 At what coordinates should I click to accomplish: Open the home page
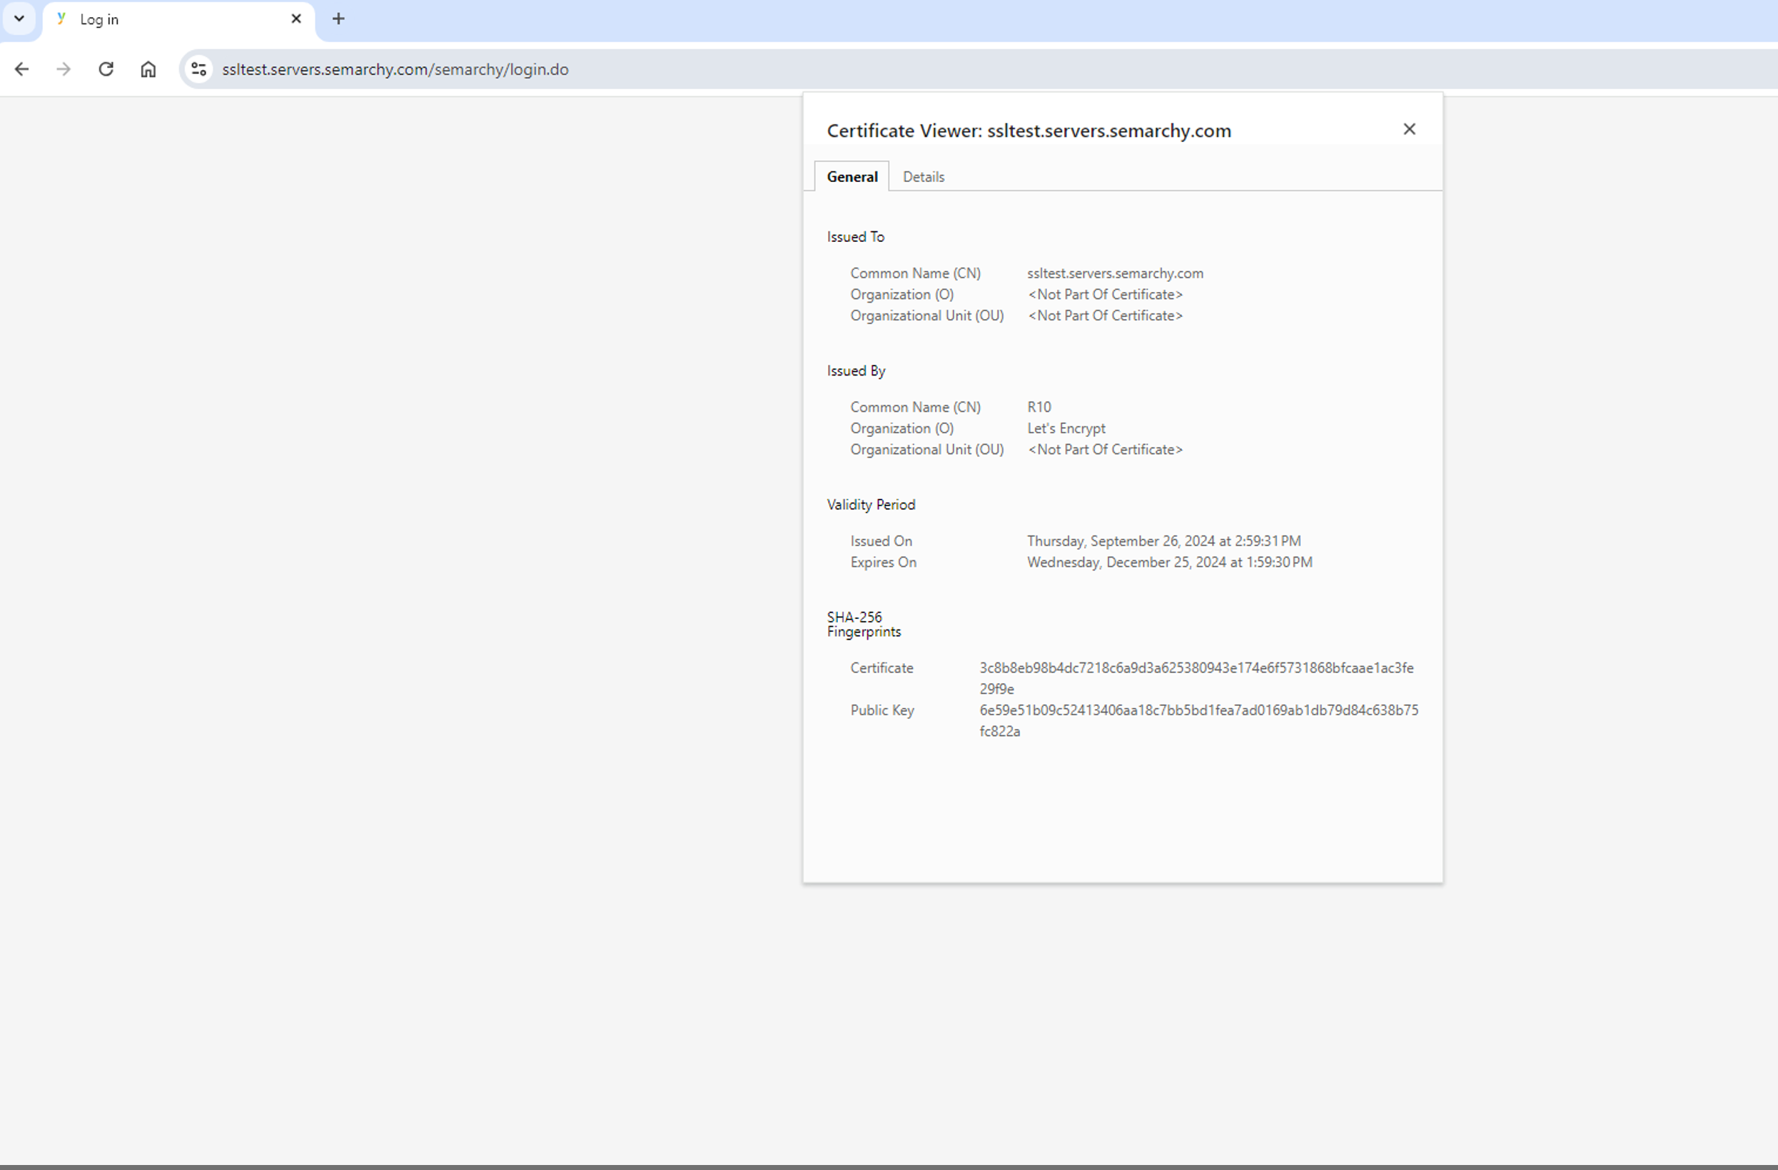(148, 69)
